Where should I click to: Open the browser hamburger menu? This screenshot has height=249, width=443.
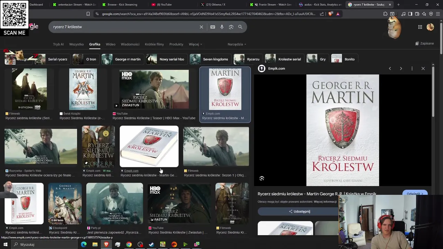438,14
